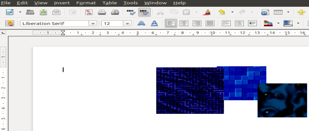Click the Redo arrow icon
309x131 pixels.
[242, 12]
